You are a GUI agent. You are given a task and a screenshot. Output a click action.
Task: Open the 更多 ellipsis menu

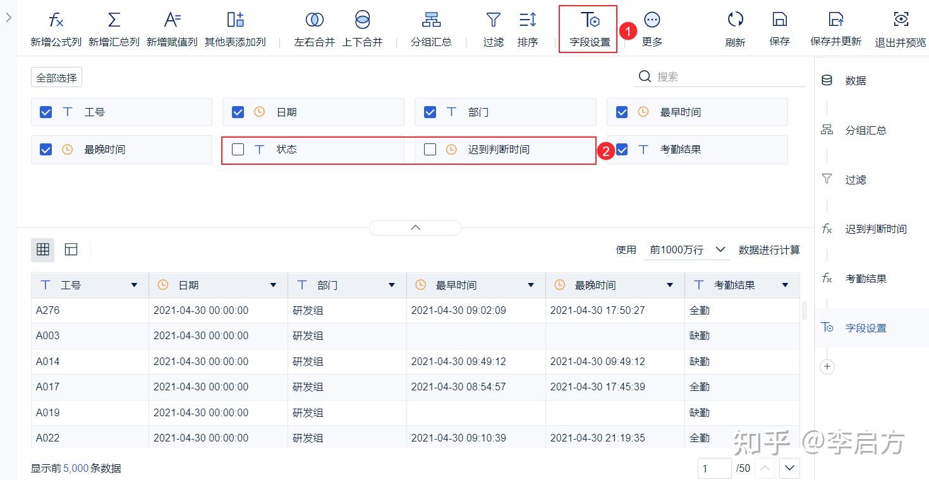[652, 20]
